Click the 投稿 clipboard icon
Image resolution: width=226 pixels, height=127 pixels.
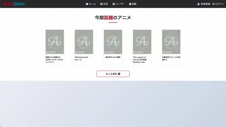pos(130,4)
